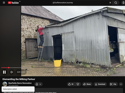Screen dimensions: 125x93
Task: Go to YouTube home via logo
Action: pos(13,3)
